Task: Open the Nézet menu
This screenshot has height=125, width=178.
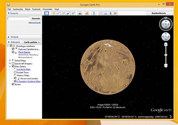Action: click(28, 9)
